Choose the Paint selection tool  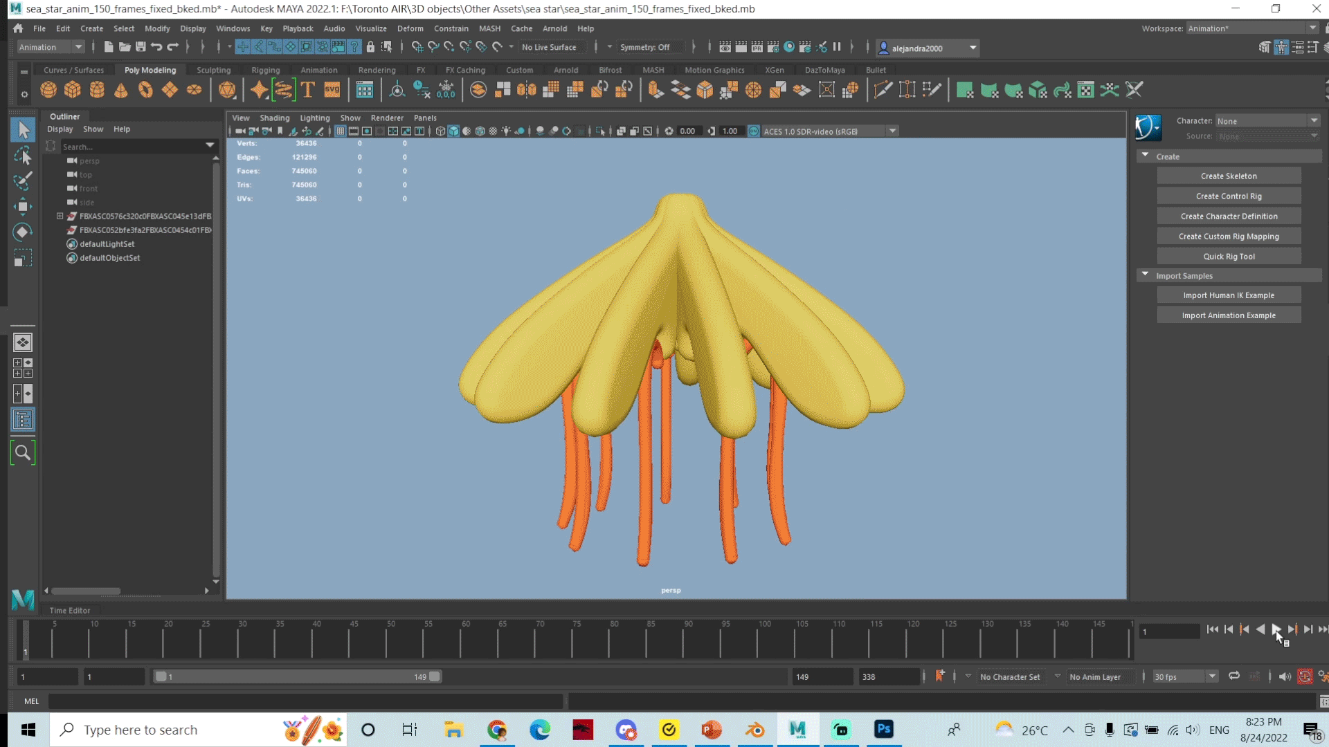coord(23,181)
